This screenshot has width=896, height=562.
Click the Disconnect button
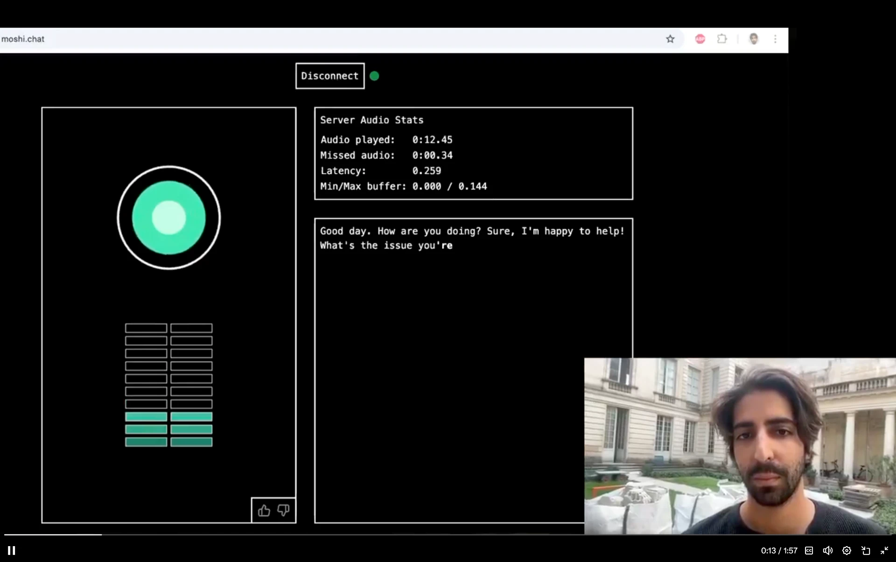coord(330,76)
